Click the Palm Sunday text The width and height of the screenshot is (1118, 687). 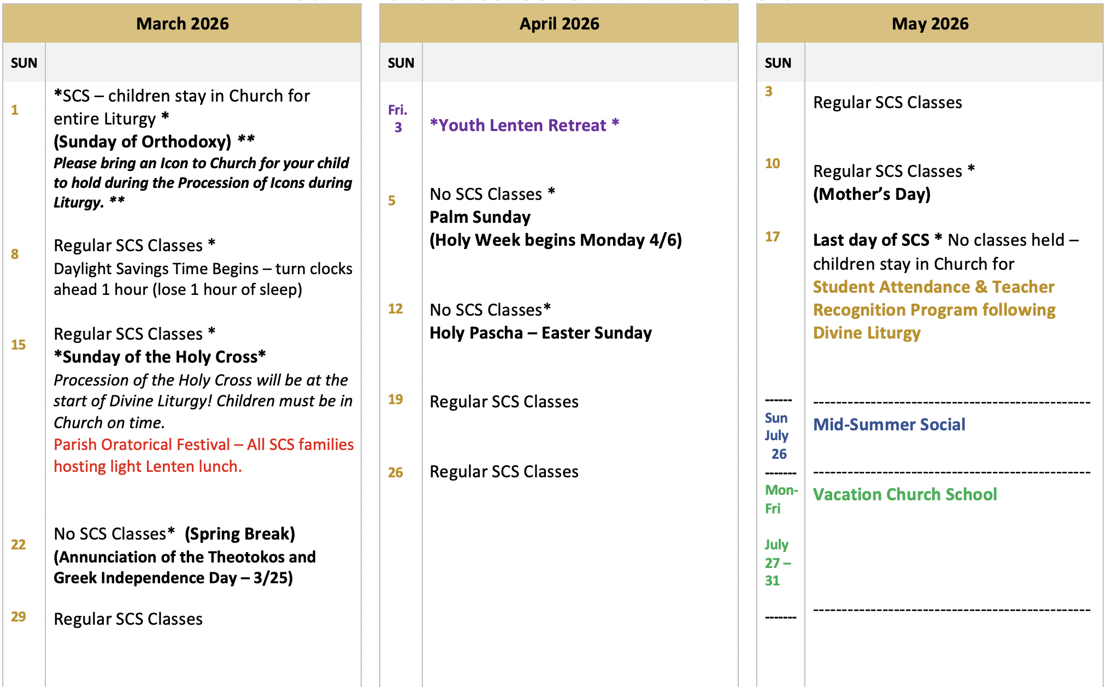point(480,217)
